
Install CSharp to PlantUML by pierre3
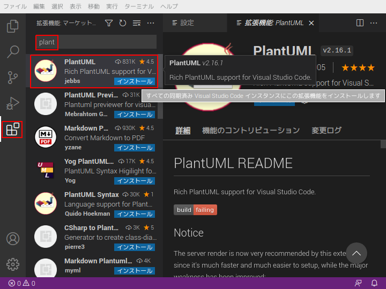coord(135,247)
